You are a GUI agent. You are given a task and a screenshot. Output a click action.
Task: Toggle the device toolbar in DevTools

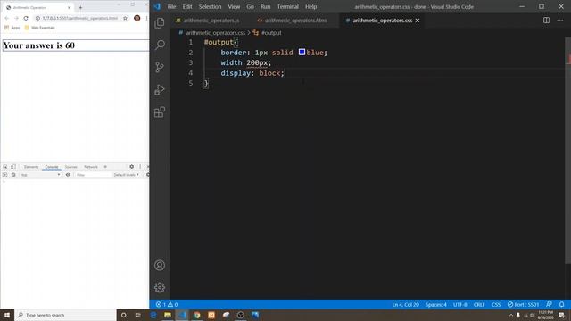tap(13, 167)
